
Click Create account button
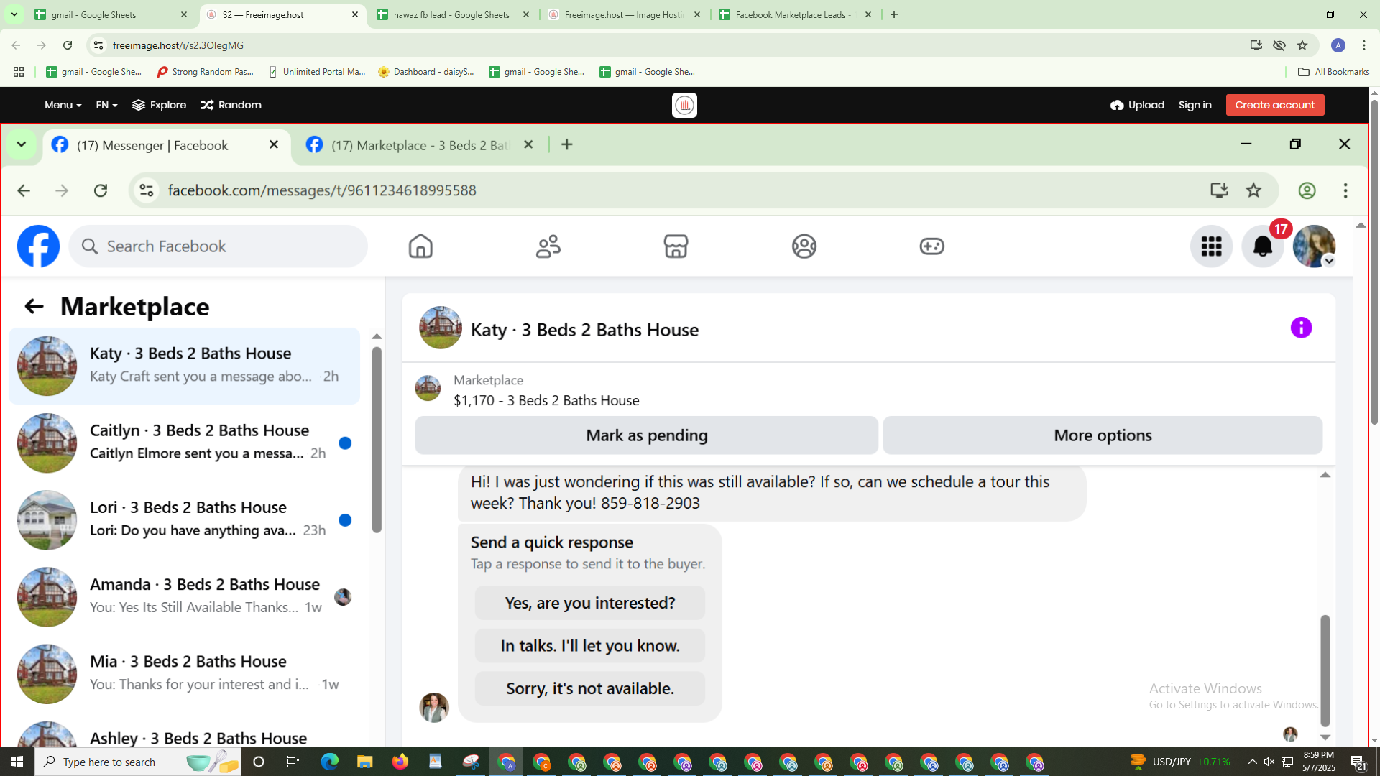click(x=1274, y=105)
